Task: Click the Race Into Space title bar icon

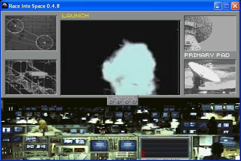Action: click(x=5, y=6)
